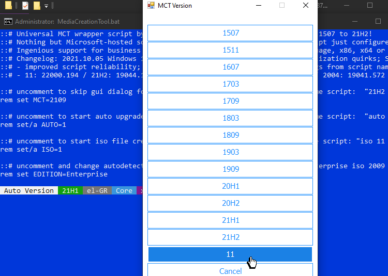Cancel the MCT Version dialog

tap(230, 270)
